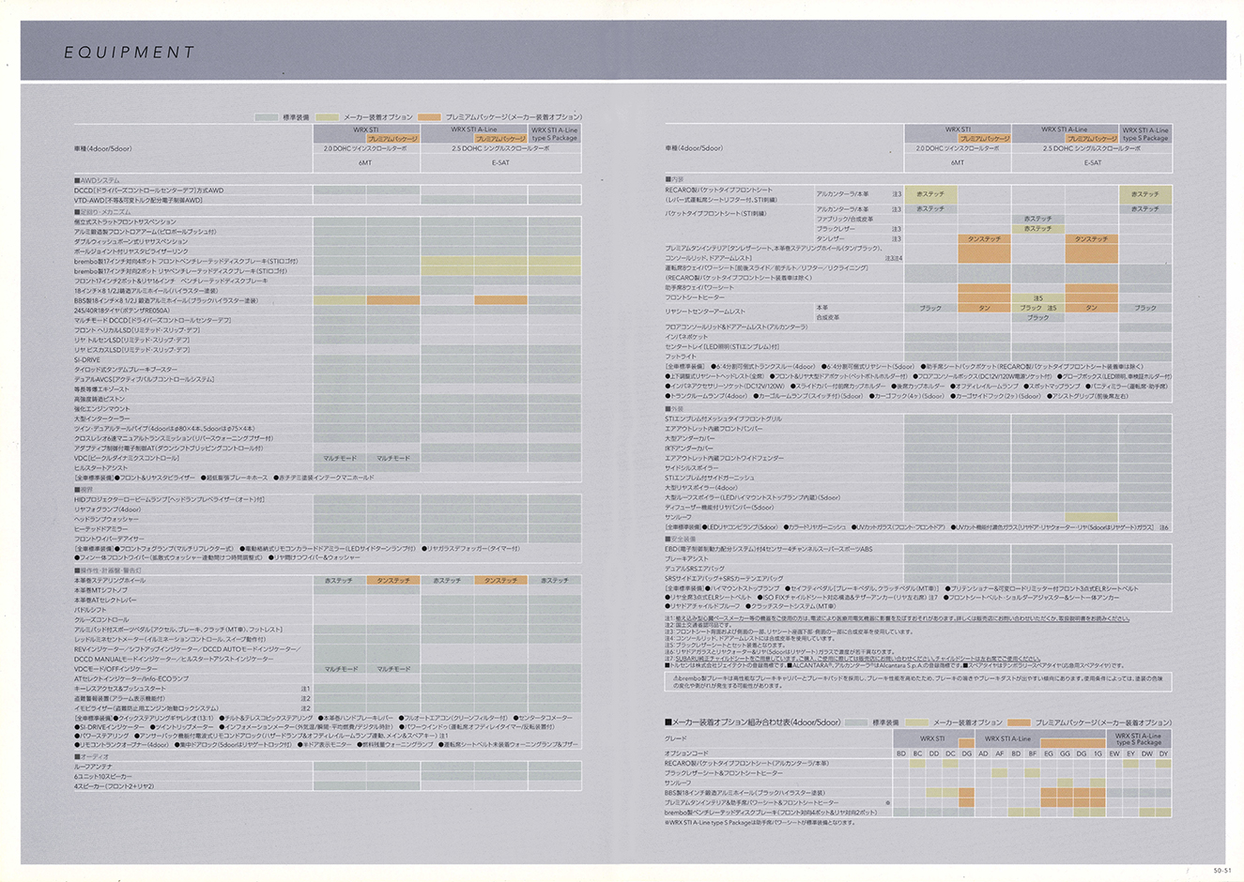Click the '■AWDシステム' section heading

coord(97,180)
